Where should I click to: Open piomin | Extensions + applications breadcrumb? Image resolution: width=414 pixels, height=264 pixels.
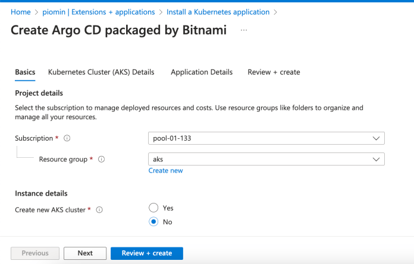[99, 12]
